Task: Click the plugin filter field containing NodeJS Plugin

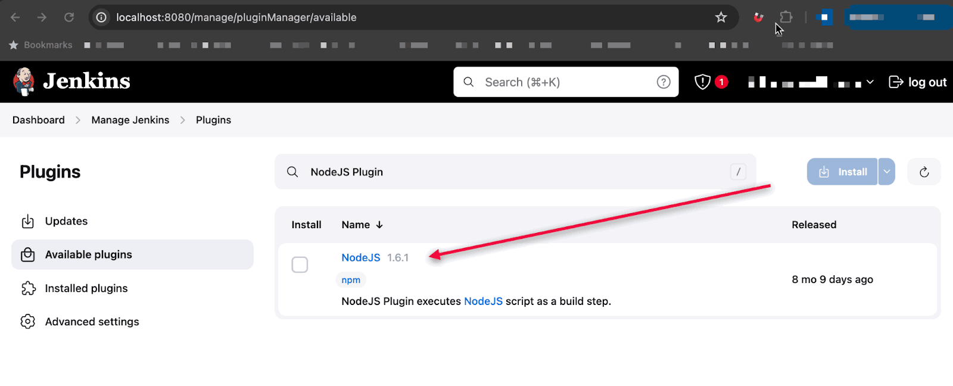Action: (515, 172)
